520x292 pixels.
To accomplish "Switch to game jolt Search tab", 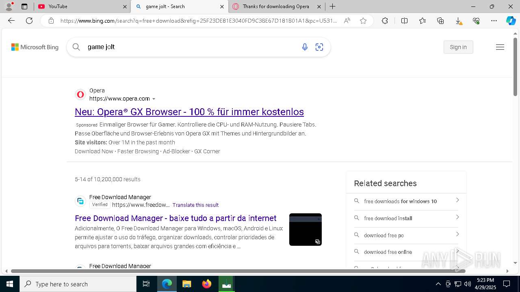I will [180, 6].
